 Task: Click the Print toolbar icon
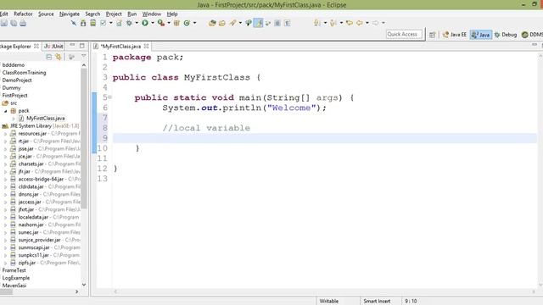click(x=23, y=23)
